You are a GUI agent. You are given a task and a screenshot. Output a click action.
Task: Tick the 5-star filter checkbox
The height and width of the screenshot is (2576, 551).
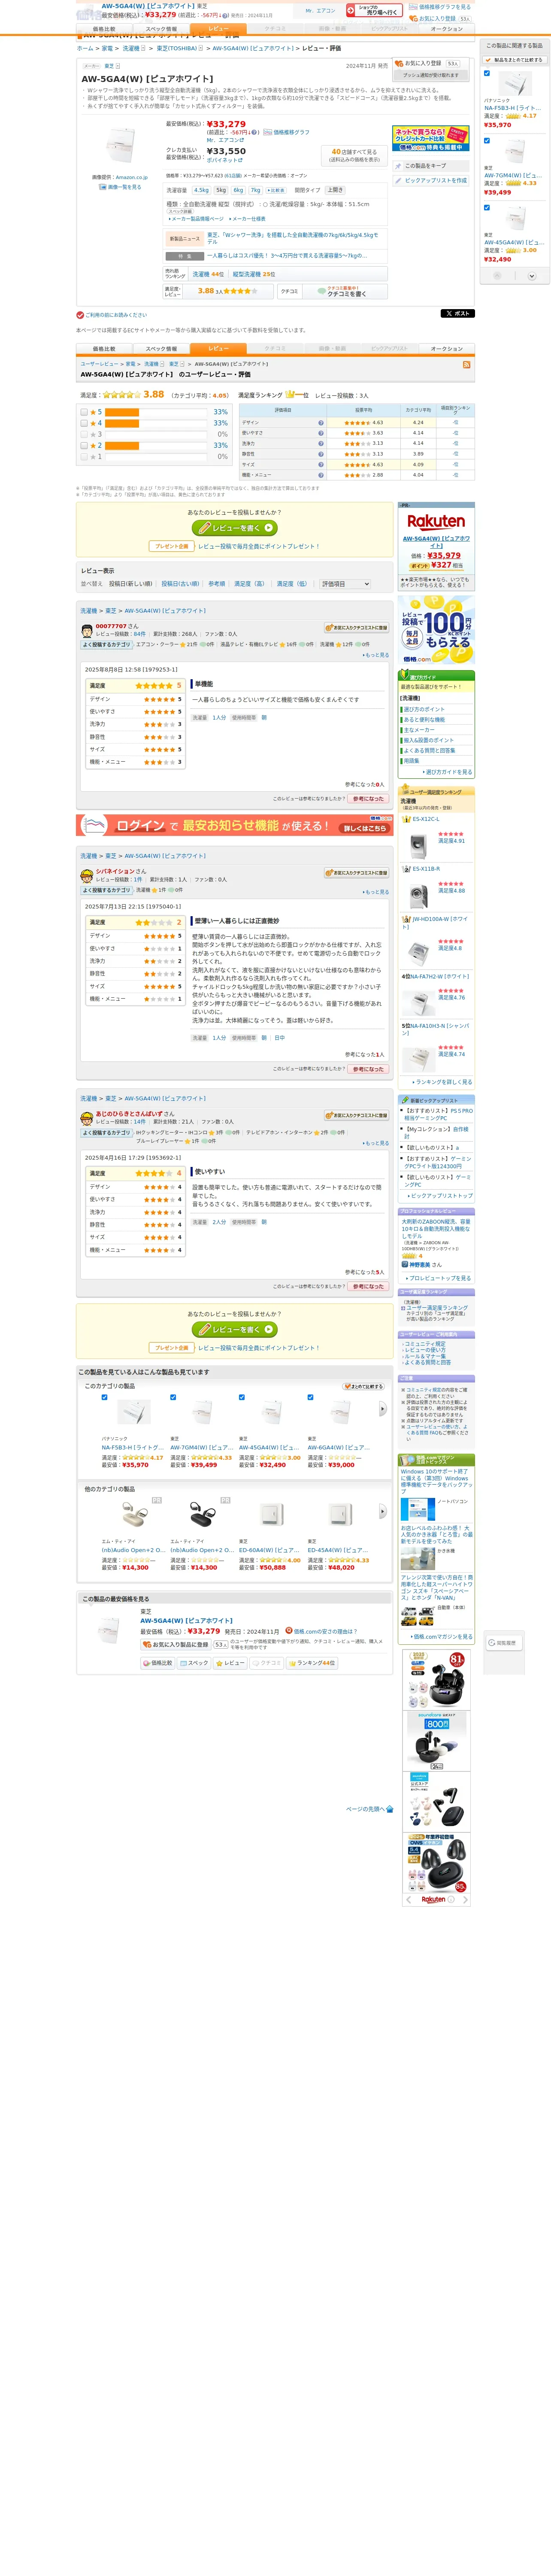coord(84,412)
